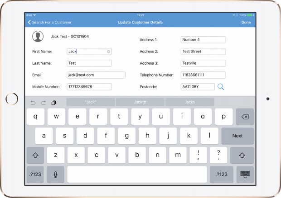Tap the clipboard paste icon
The image size is (281, 198).
pos(53,103)
